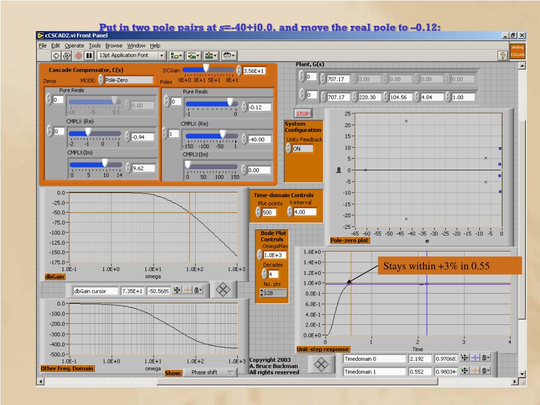The image size is (540, 405).
Task: Click the vertical scrollbar down arrow
Action: (x=522, y=374)
